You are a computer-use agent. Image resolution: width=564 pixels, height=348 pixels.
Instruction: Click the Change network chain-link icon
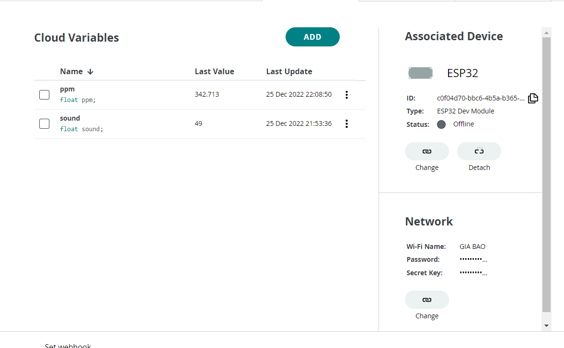coord(426,299)
